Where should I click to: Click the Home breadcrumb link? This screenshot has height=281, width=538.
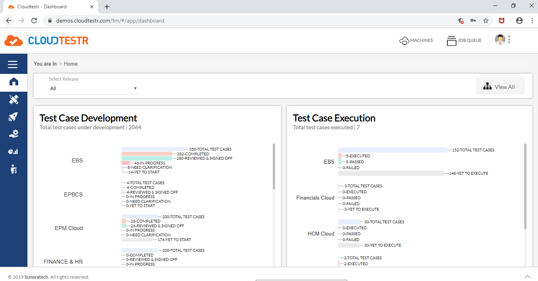[x=71, y=64]
